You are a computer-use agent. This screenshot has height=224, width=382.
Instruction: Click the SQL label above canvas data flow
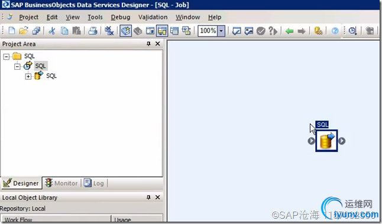pos(322,125)
